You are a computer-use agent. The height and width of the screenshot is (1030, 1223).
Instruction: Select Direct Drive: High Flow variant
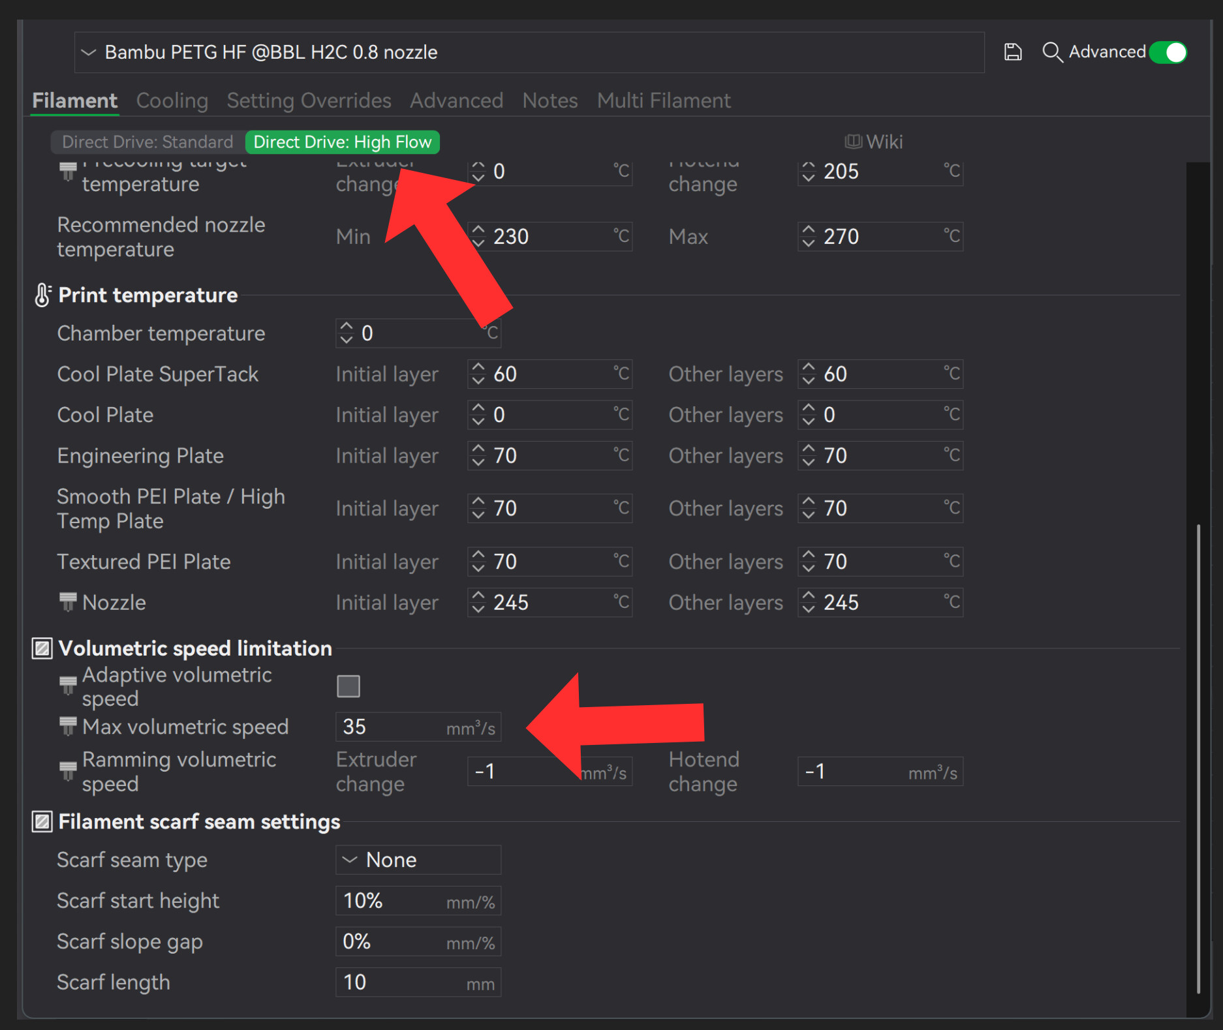click(x=343, y=142)
